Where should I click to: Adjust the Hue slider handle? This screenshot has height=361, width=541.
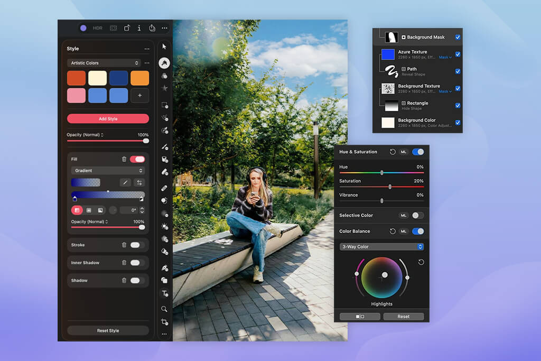pos(381,172)
